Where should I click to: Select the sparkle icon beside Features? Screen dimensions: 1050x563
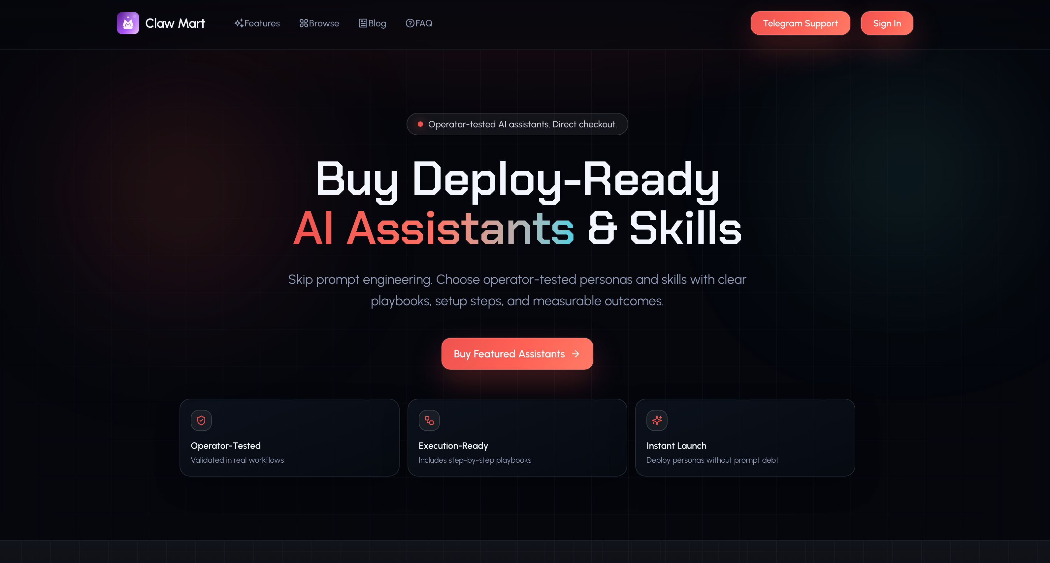(x=239, y=23)
